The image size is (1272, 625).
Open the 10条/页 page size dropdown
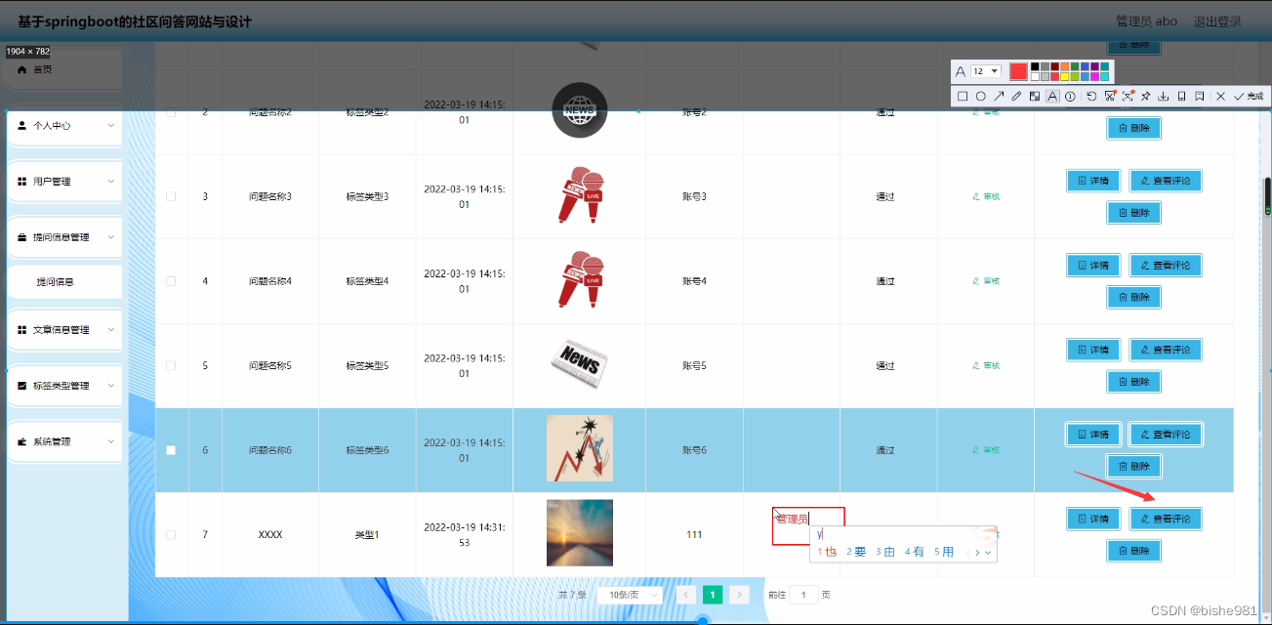click(629, 594)
